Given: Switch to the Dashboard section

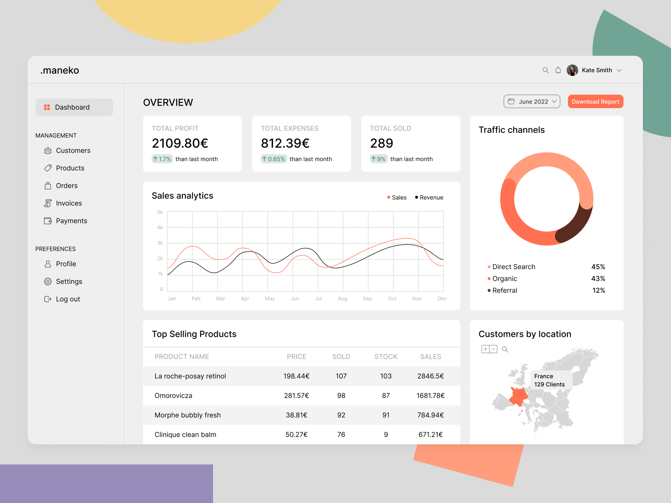Looking at the screenshot, I should [x=72, y=107].
